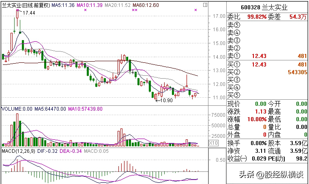The width and height of the screenshot is (309, 184).
Task: Click the 今开 0.00 field
Action: [302, 104]
